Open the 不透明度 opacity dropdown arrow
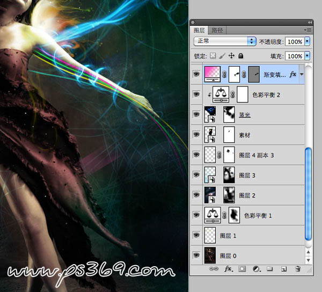322x292 pixels. coord(307,41)
